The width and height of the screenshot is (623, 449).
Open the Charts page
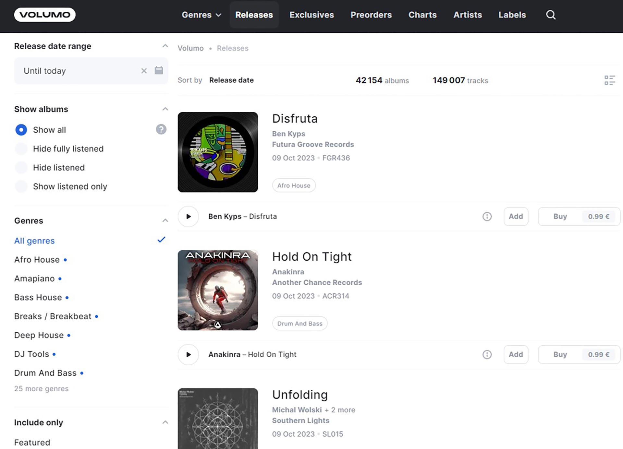422,15
